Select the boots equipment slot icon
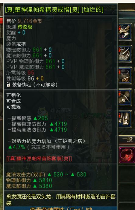Viewport: 135px width, 210px height. coord(124,119)
